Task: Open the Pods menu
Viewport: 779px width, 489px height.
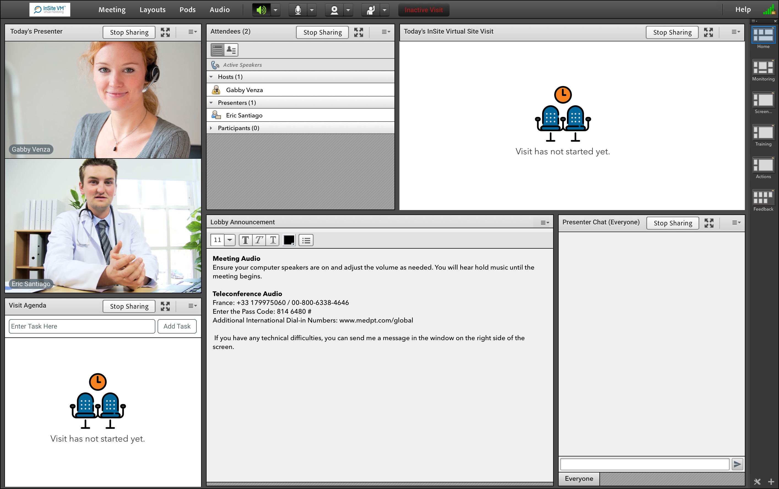Action: pos(187,10)
